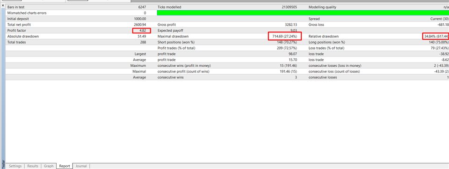Click the 'Maximum' row label
Screen dimensions: 449x169
(x=138, y=66)
